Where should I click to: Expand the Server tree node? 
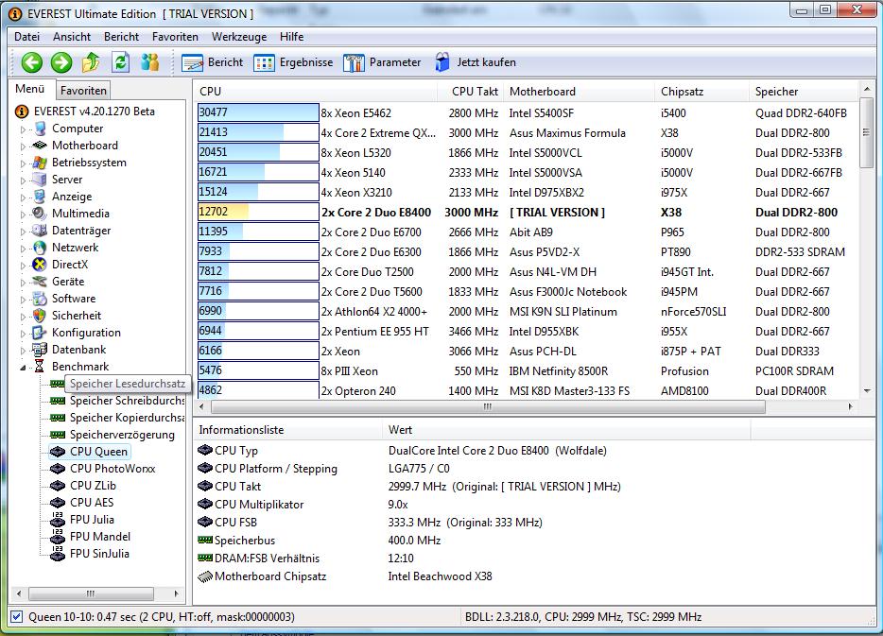pyautogui.click(x=23, y=180)
